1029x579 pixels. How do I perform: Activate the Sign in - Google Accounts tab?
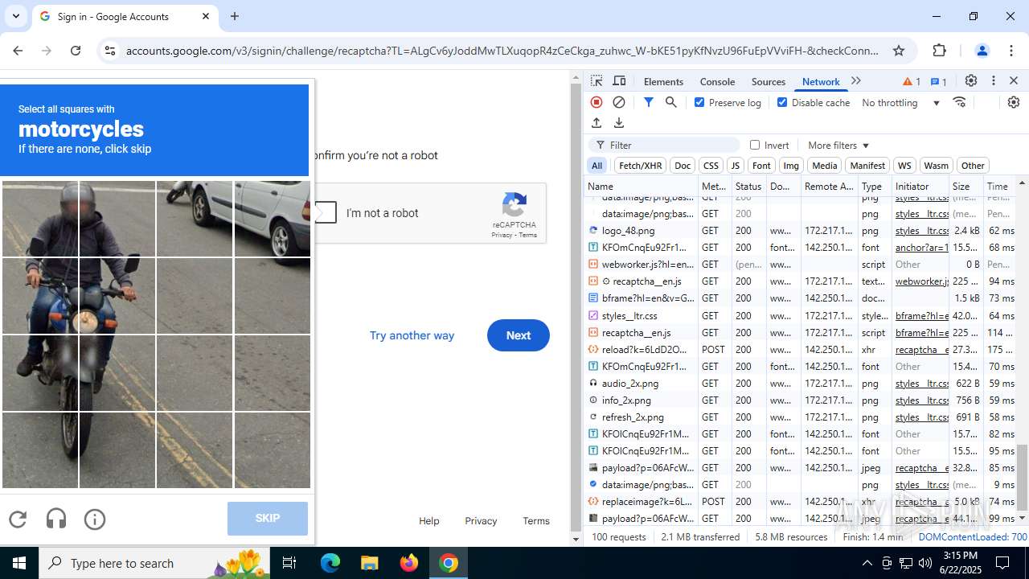(x=125, y=17)
